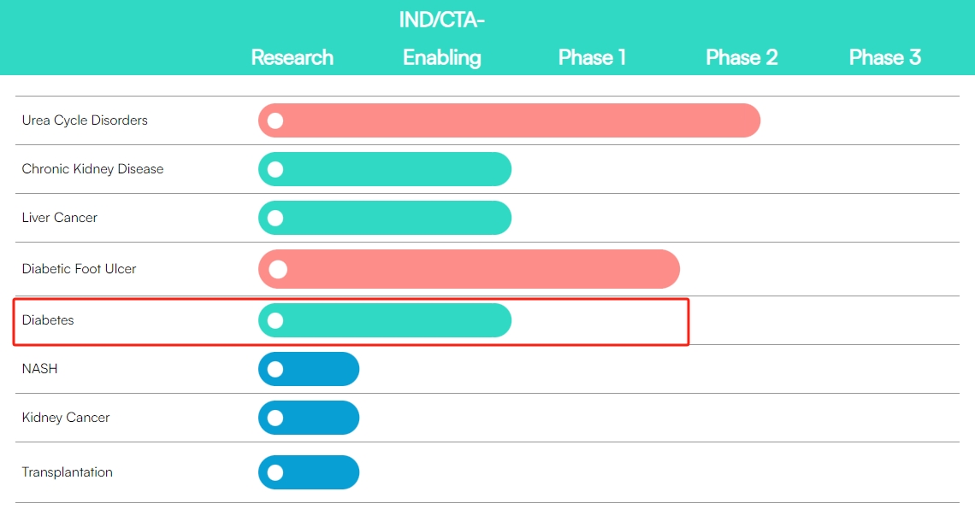Select the Research column header
The height and width of the screenshot is (521, 975).
click(292, 57)
